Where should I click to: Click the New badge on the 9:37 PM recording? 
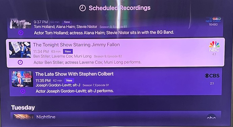coord(67,22)
